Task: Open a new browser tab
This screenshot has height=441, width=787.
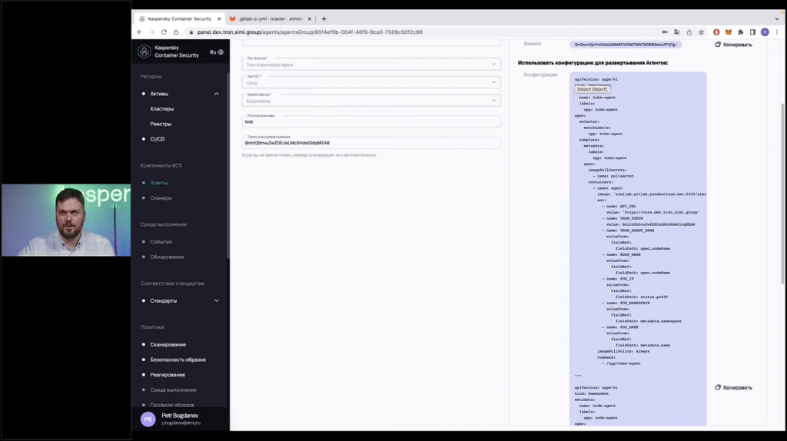Action: [x=324, y=18]
